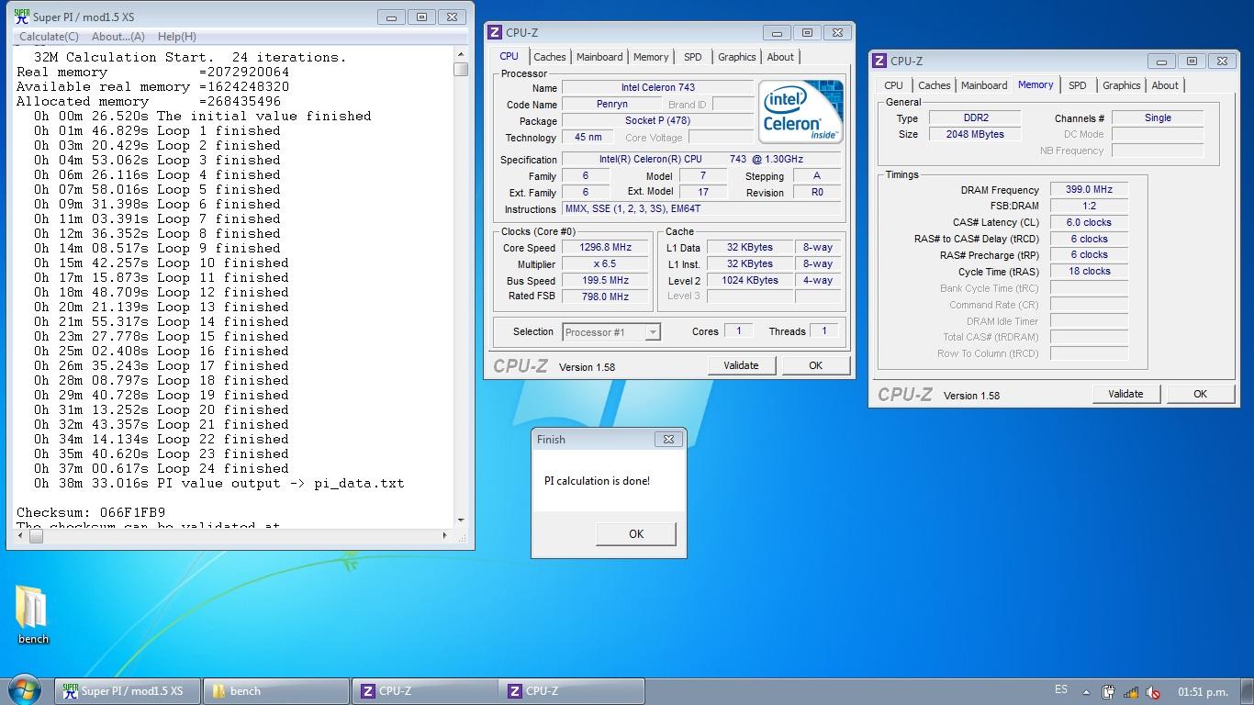Click the Loop 24 finished line

coord(162,468)
